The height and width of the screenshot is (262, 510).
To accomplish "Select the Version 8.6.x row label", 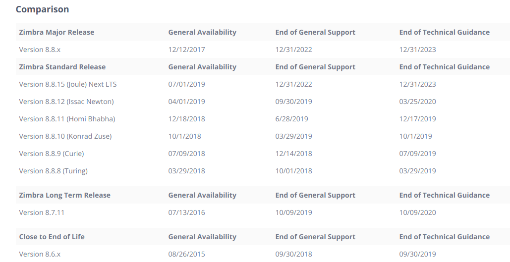I will (40, 254).
